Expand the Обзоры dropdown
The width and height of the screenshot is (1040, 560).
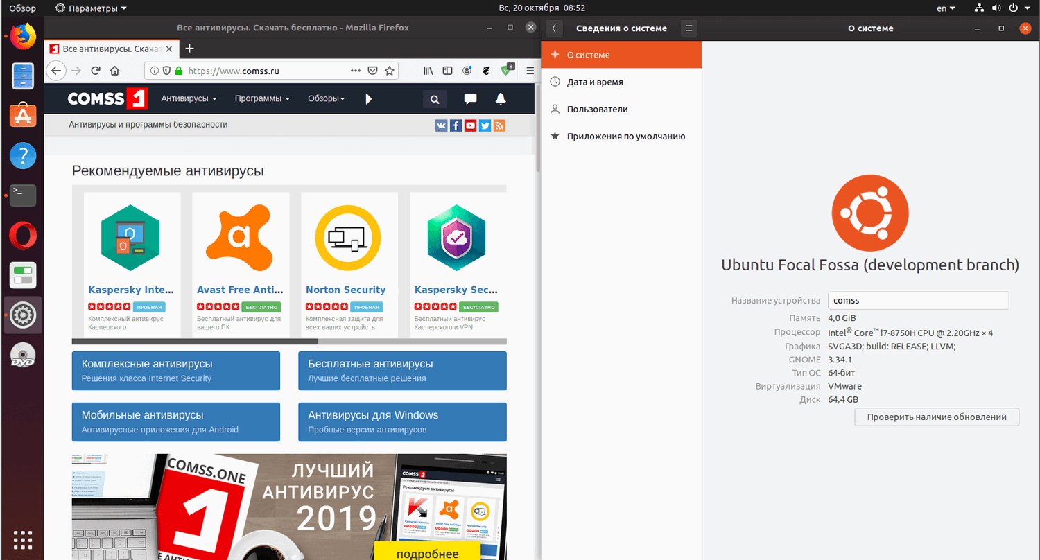click(326, 98)
